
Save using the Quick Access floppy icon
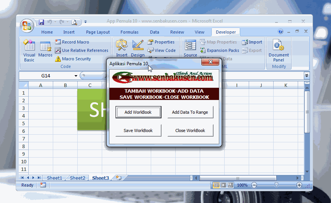point(41,22)
